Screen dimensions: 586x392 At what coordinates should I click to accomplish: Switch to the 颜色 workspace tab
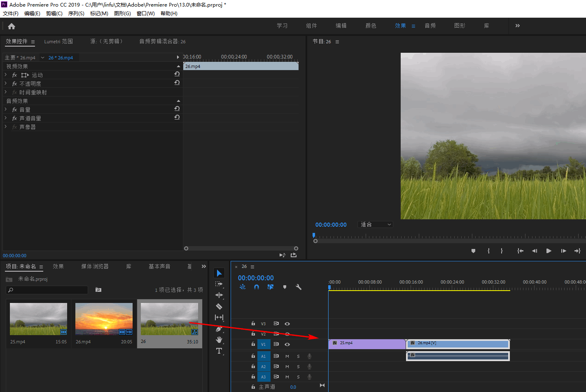tap(371, 26)
